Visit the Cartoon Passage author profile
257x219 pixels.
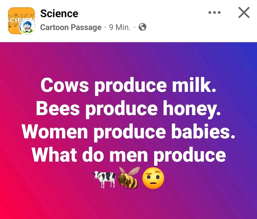[71, 27]
